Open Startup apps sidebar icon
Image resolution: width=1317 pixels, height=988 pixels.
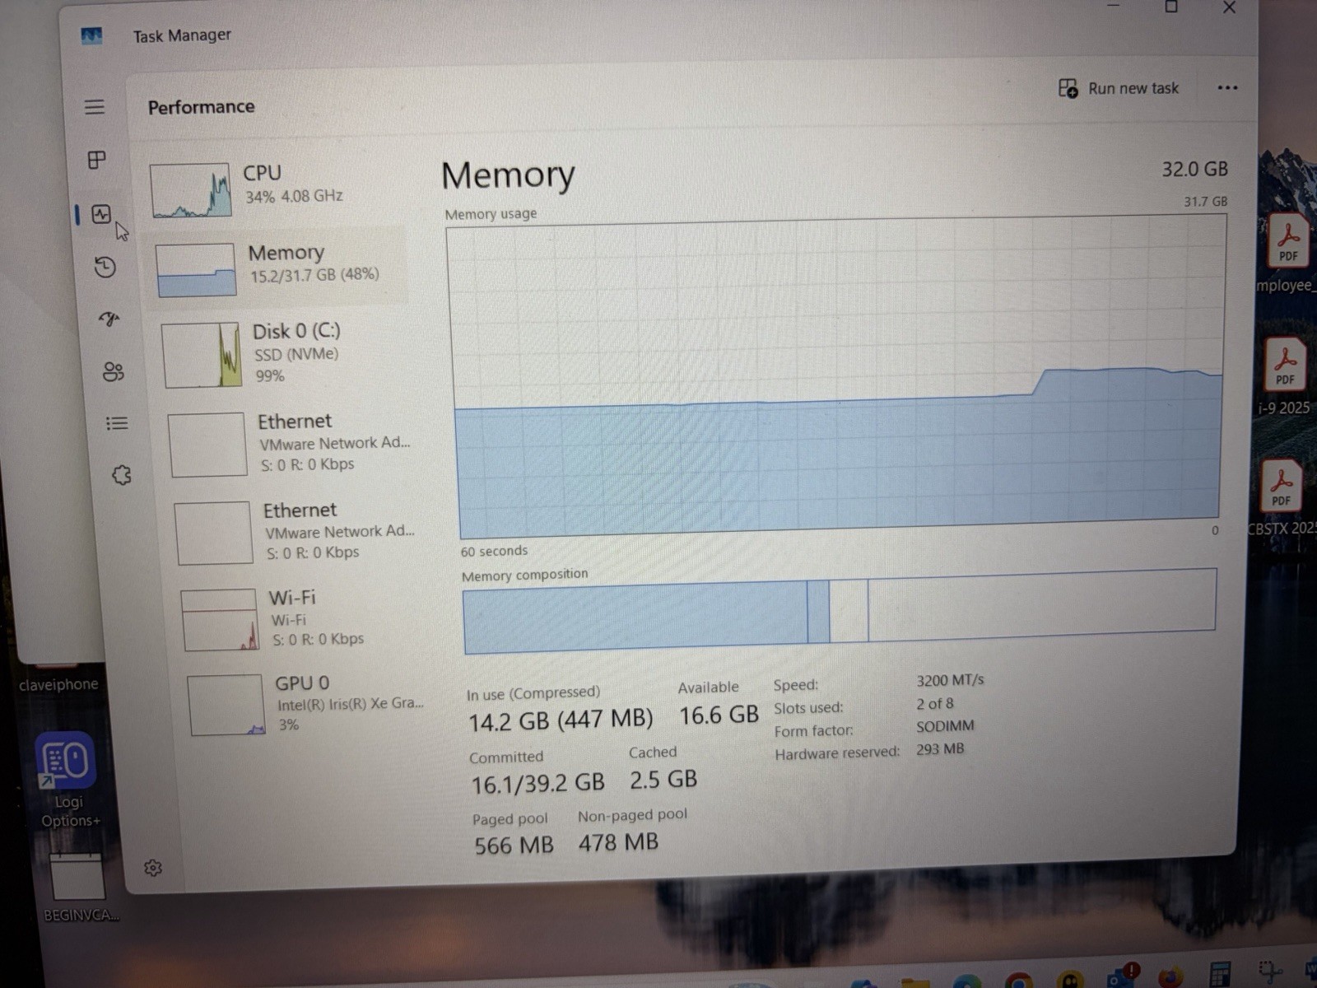click(109, 319)
